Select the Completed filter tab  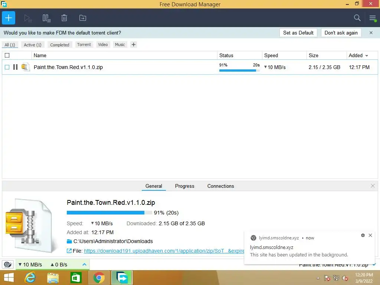click(x=60, y=45)
